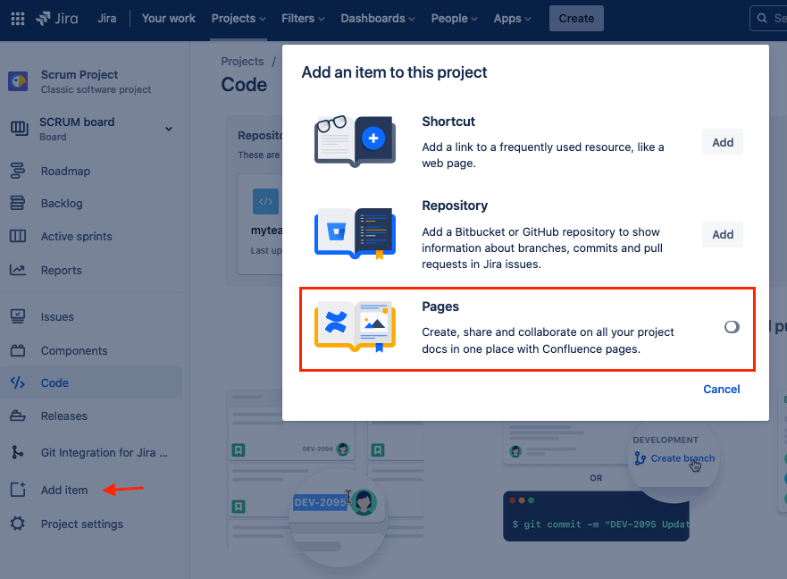Open Git Integration for Jira
Image resolution: width=787 pixels, height=579 pixels.
(105, 453)
